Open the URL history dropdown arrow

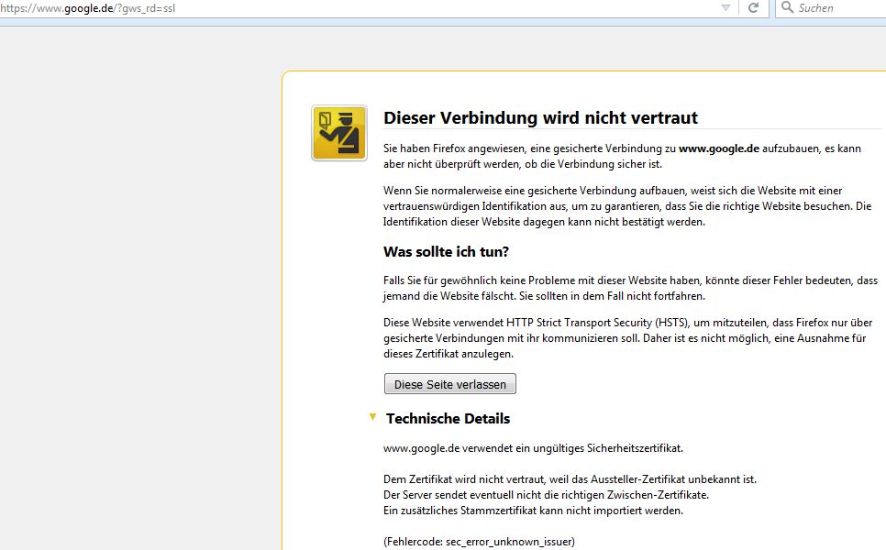(726, 8)
